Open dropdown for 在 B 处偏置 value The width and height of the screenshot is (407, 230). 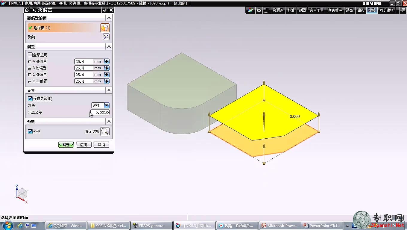(x=107, y=68)
